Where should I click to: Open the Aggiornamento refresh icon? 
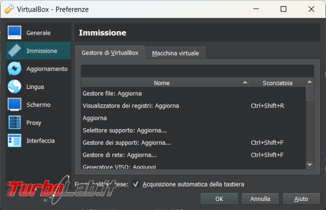15,68
